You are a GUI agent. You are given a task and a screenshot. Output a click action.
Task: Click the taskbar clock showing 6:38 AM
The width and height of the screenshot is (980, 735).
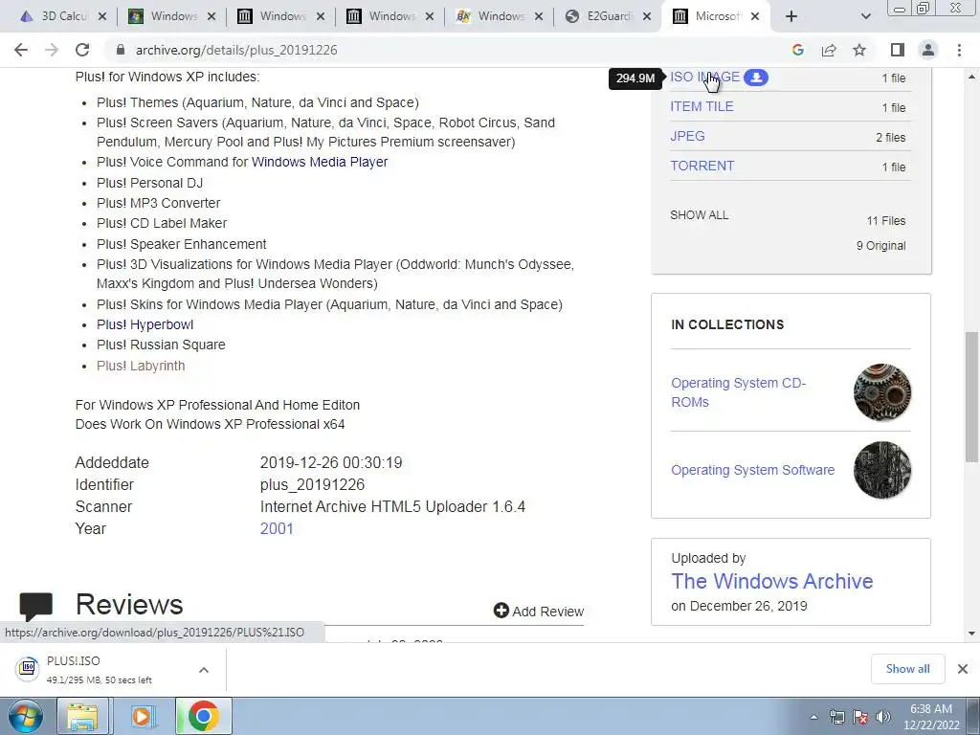click(930, 717)
